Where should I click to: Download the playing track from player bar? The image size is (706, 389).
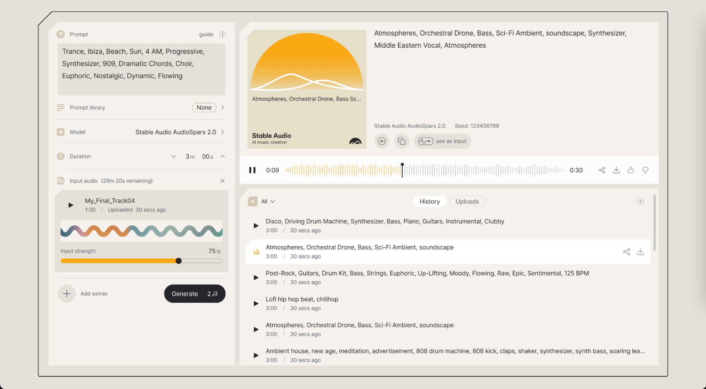[x=616, y=170]
